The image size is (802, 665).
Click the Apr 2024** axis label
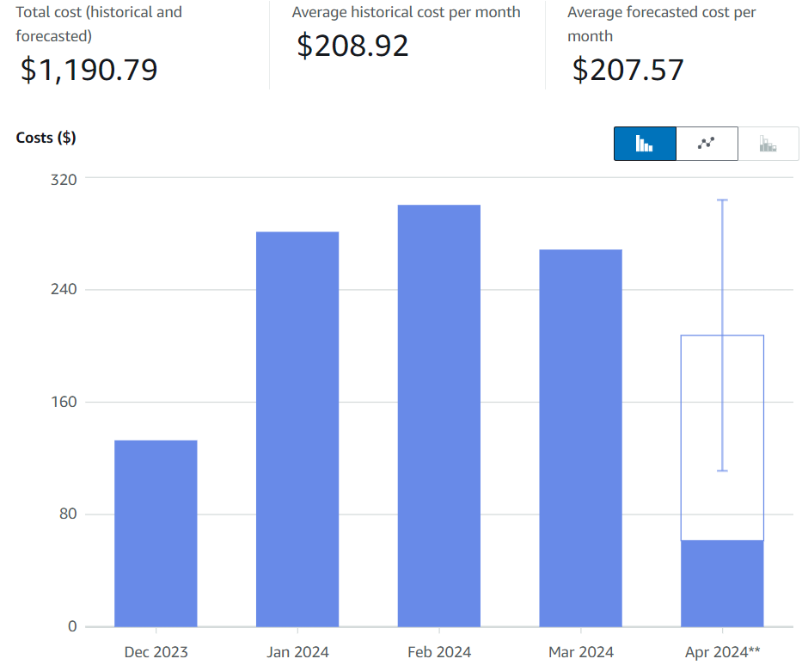(x=722, y=652)
